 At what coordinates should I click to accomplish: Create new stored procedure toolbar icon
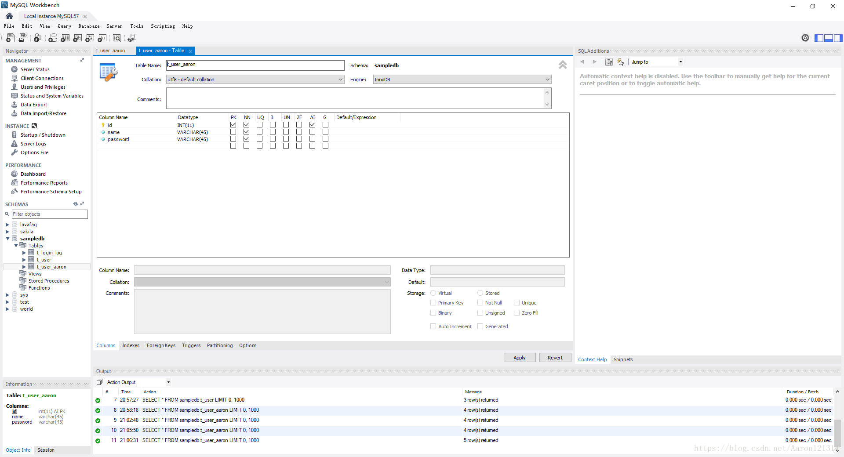click(x=90, y=38)
